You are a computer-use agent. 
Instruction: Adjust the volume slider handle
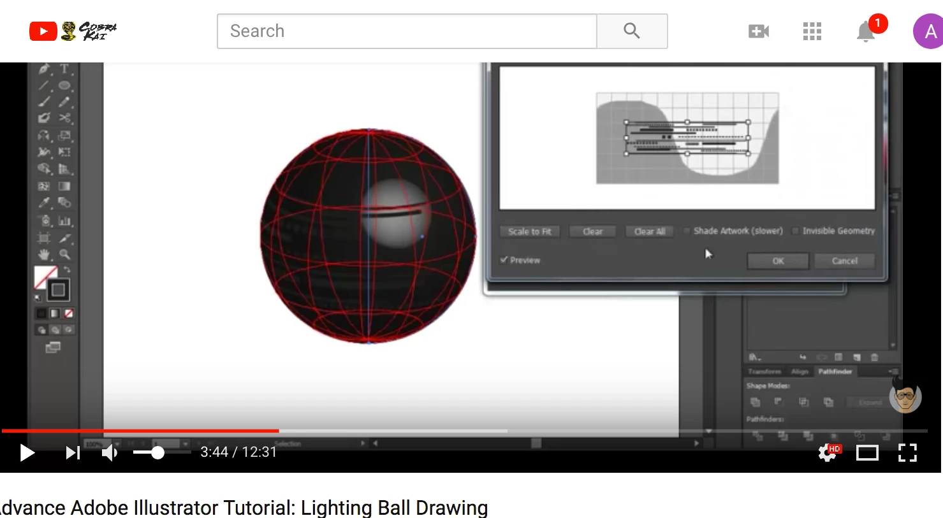[x=157, y=452]
